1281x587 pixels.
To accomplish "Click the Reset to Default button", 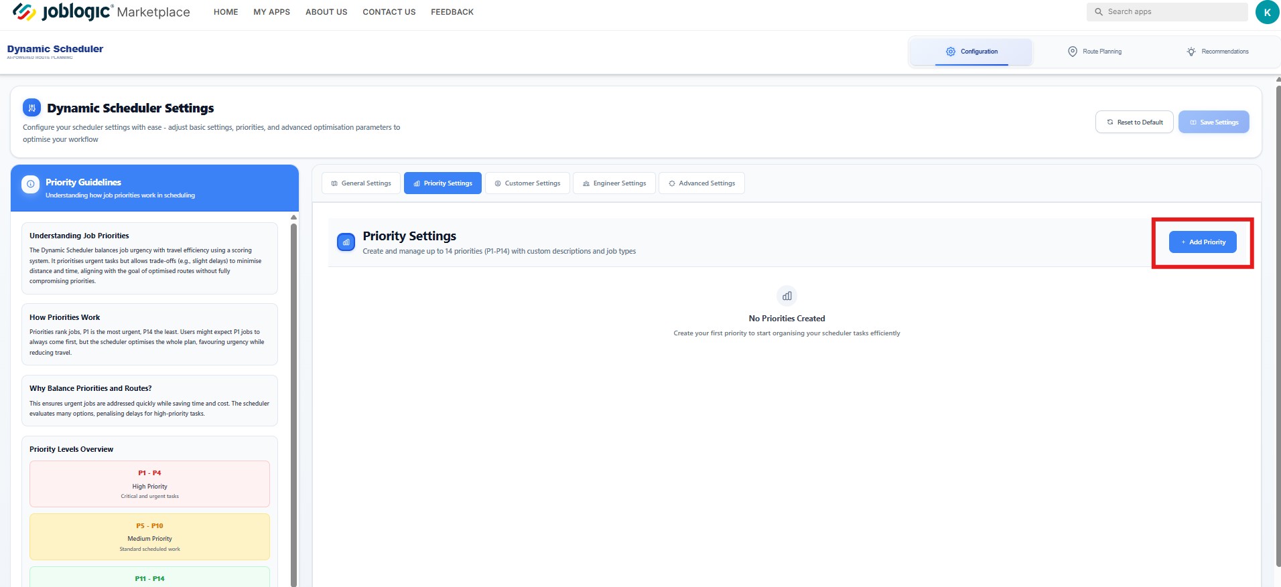I will coord(1134,122).
